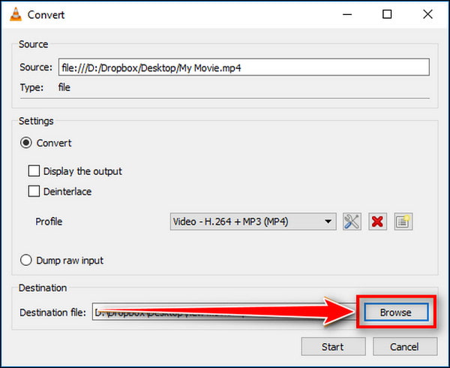Select the Convert radio button

click(26, 143)
